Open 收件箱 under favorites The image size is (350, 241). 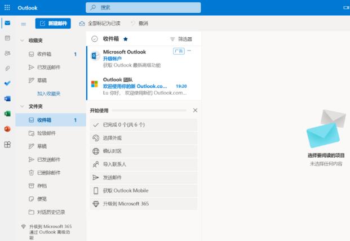[x=51, y=54]
